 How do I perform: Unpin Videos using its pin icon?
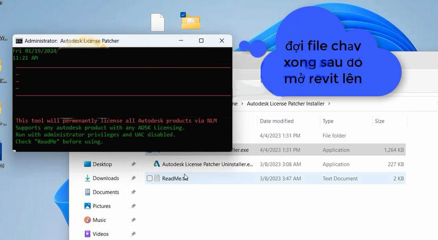(x=133, y=234)
